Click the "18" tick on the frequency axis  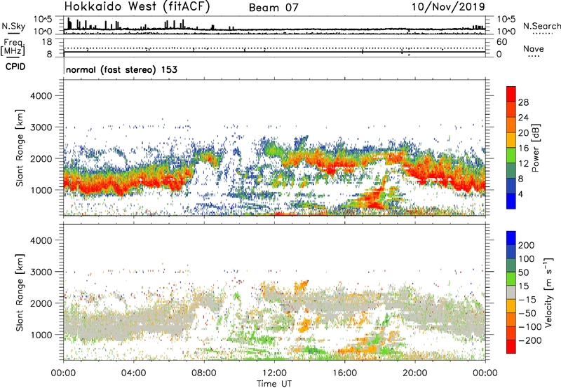(47, 42)
